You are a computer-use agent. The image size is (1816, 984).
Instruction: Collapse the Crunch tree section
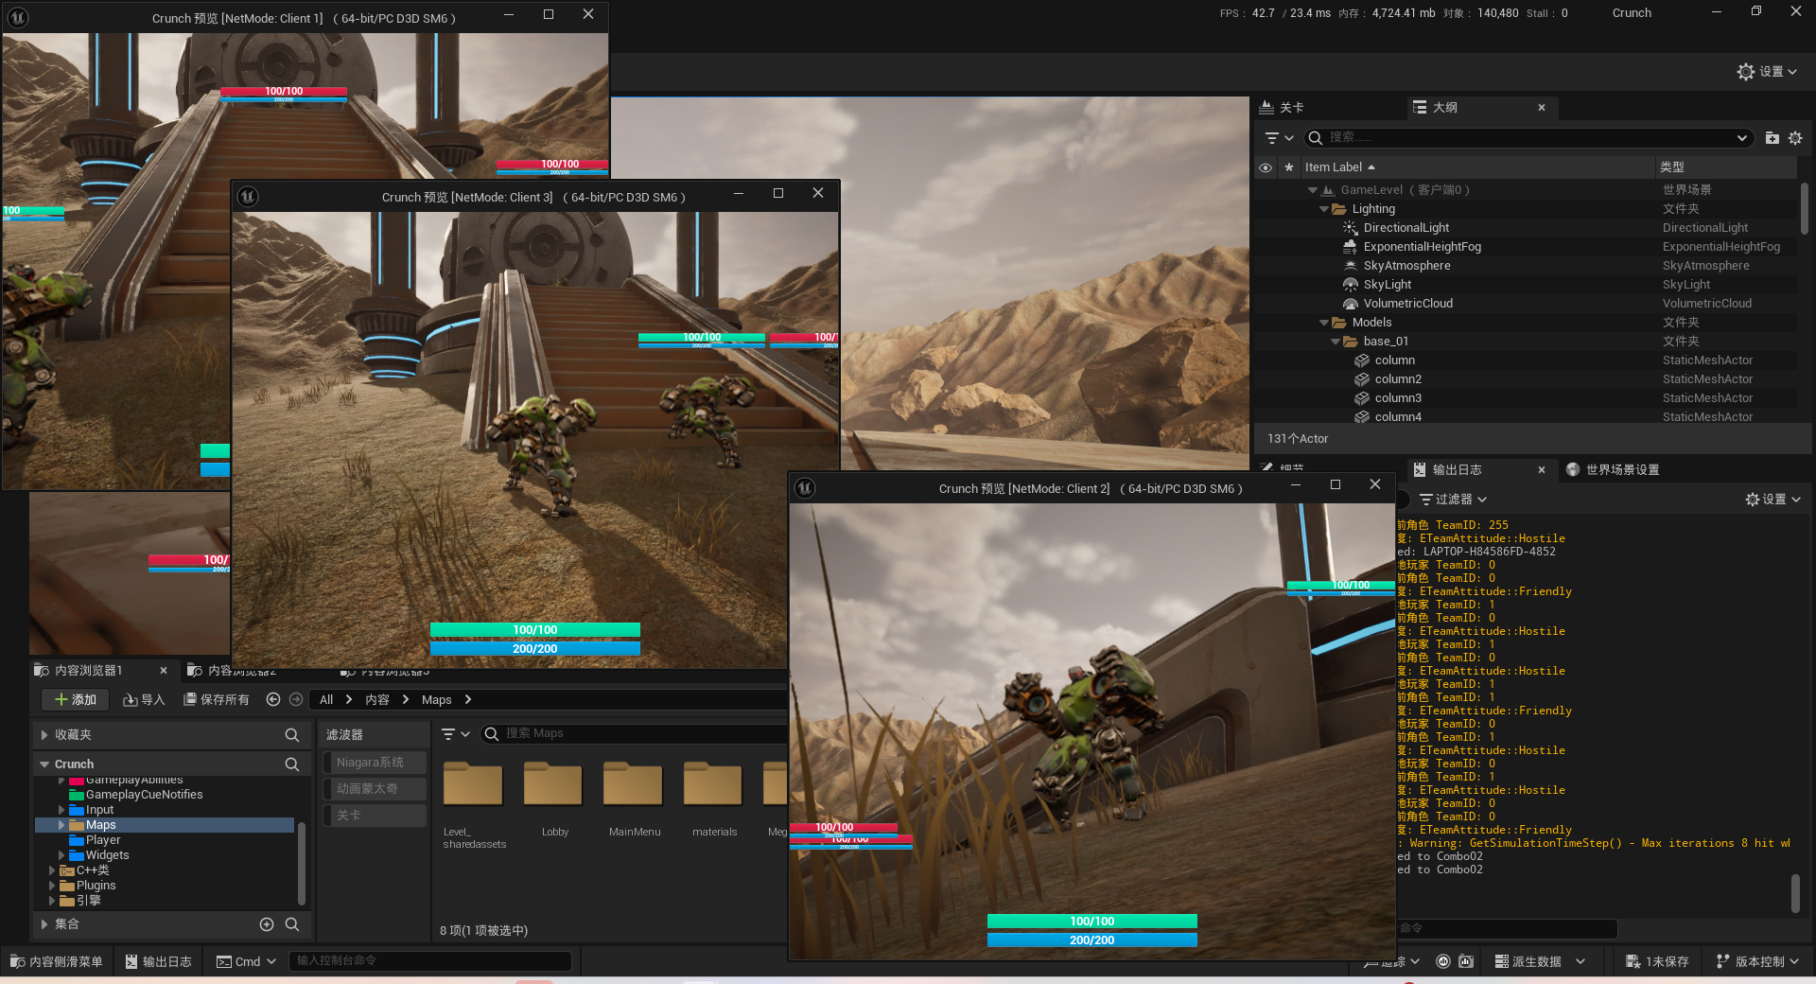point(44,764)
